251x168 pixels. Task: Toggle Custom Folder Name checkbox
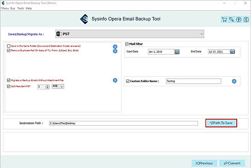(x=128, y=81)
